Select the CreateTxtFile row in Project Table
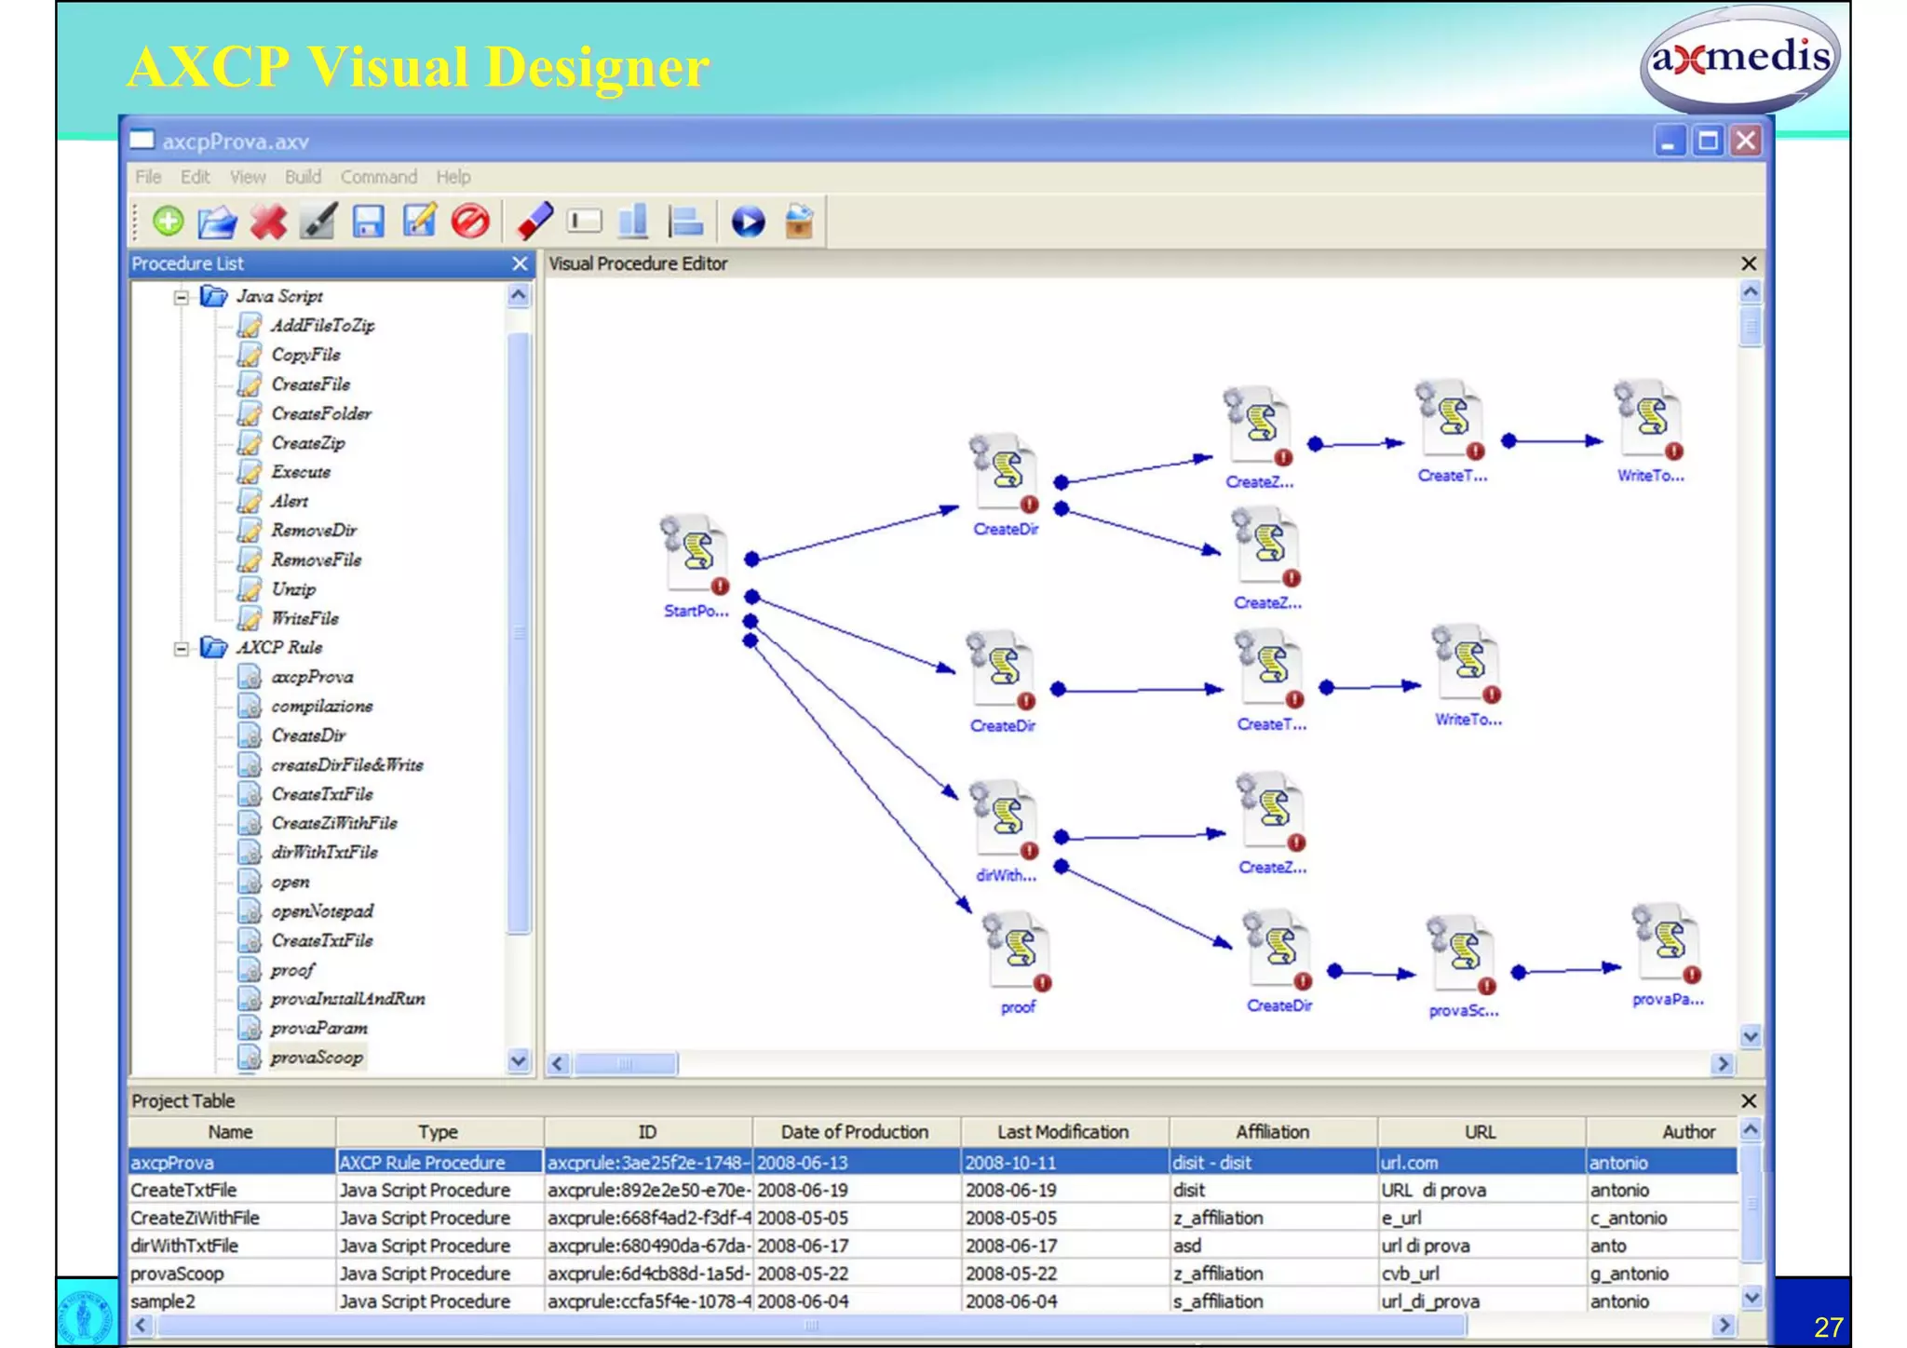Image resolution: width=1907 pixels, height=1348 pixels. click(x=933, y=1190)
